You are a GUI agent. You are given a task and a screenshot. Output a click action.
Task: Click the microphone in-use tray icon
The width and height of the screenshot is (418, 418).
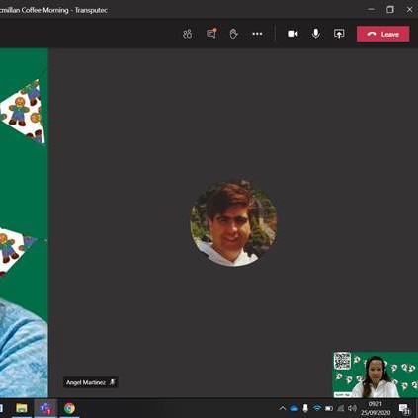[305, 408]
